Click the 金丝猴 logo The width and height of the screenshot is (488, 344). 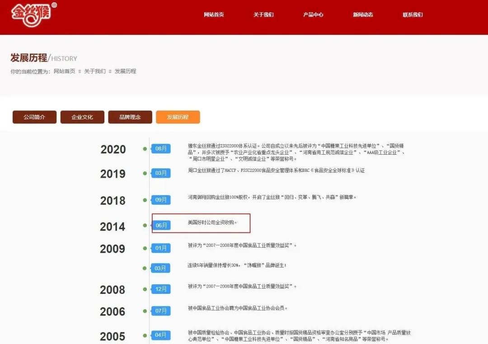pos(34,14)
